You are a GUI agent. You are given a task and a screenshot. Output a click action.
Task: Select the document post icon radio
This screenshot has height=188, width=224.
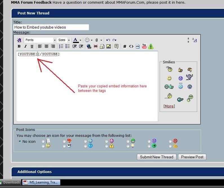click(43, 141)
